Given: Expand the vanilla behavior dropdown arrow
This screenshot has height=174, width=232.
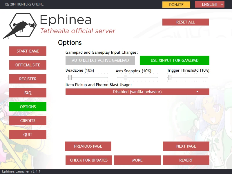Looking at the screenshot, I should tap(197, 91).
